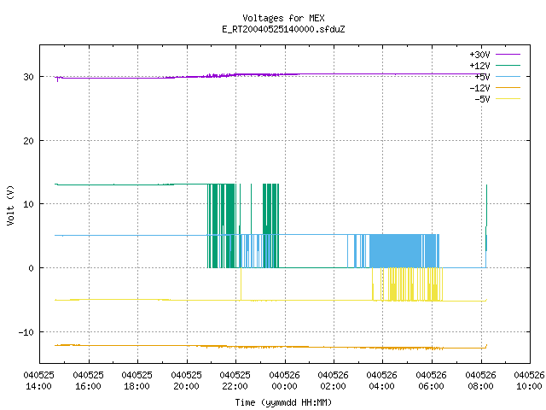Image resolution: width=546 pixels, height=410 pixels.
Task: Click the y-axis tick label 10
Action: [28, 204]
